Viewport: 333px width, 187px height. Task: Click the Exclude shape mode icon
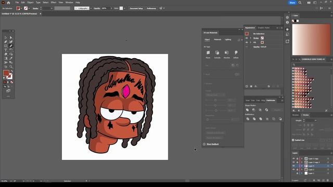(x=266, y=110)
